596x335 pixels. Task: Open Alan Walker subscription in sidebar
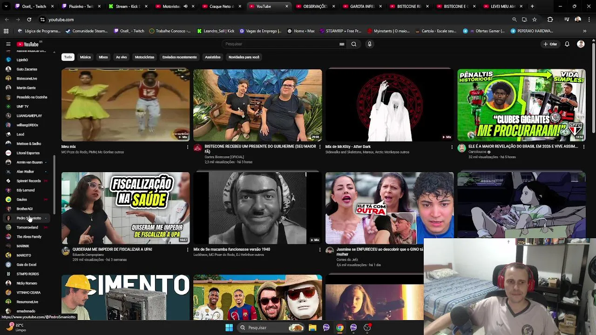[x=27, y=172]
